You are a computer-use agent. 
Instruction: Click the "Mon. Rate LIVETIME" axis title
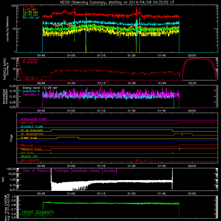pos(6,207)
